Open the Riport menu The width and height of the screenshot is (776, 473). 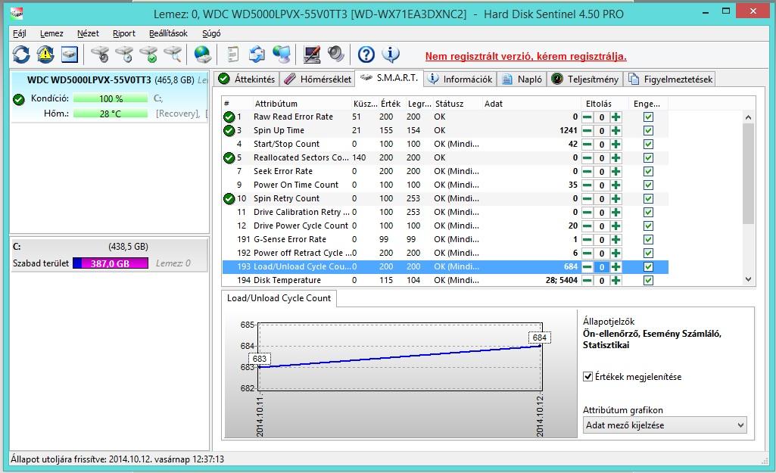123,33
